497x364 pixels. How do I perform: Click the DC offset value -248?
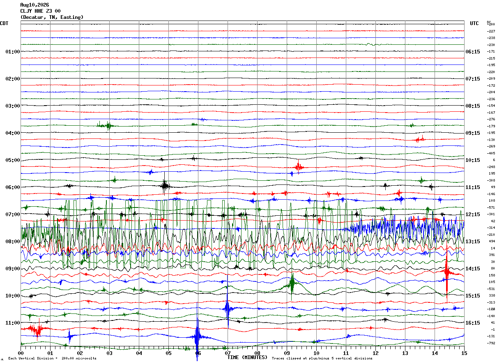(491, 167)
